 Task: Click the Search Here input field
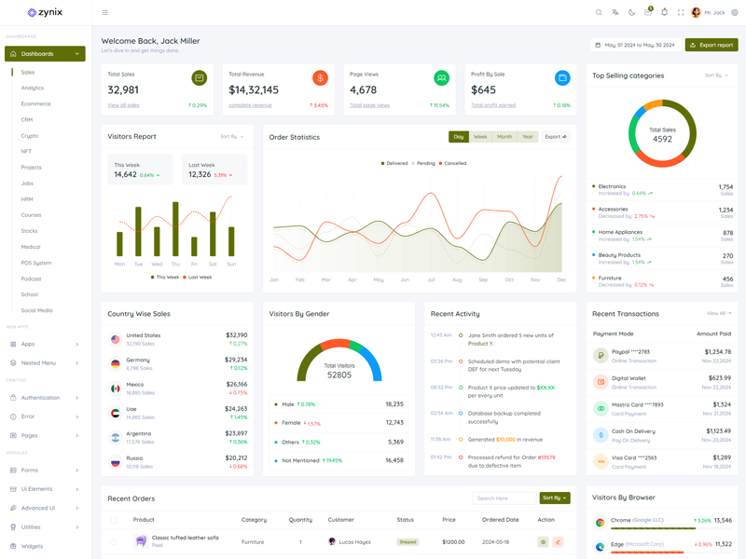click(x=504, y=498)
